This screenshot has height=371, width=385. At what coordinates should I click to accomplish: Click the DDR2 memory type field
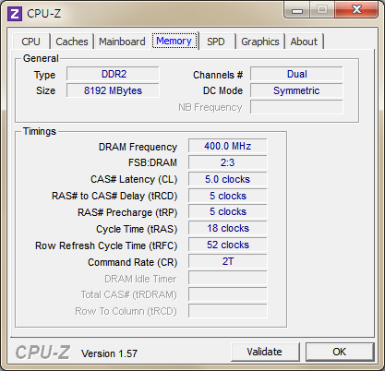point(113,74)
